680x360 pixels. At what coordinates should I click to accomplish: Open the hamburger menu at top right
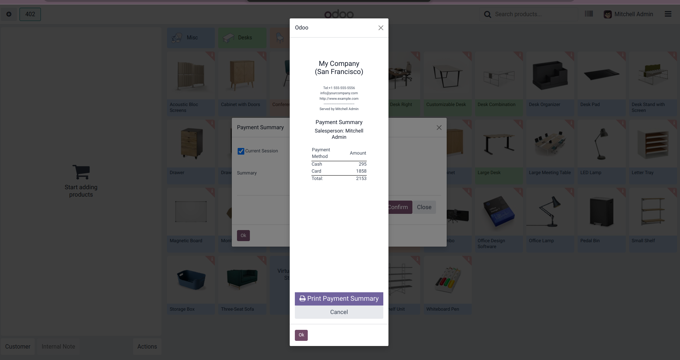pyautogui.click(x=668, y=14)
